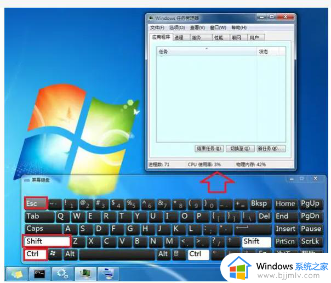
Task: Click the 新任务 button
Action: [271, 149]
